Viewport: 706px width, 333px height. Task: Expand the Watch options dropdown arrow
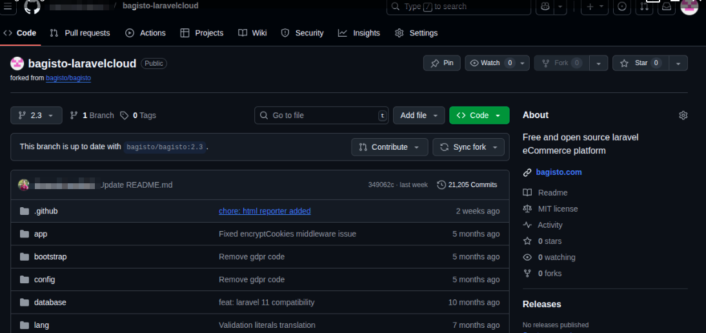click(x=522, y=63)
